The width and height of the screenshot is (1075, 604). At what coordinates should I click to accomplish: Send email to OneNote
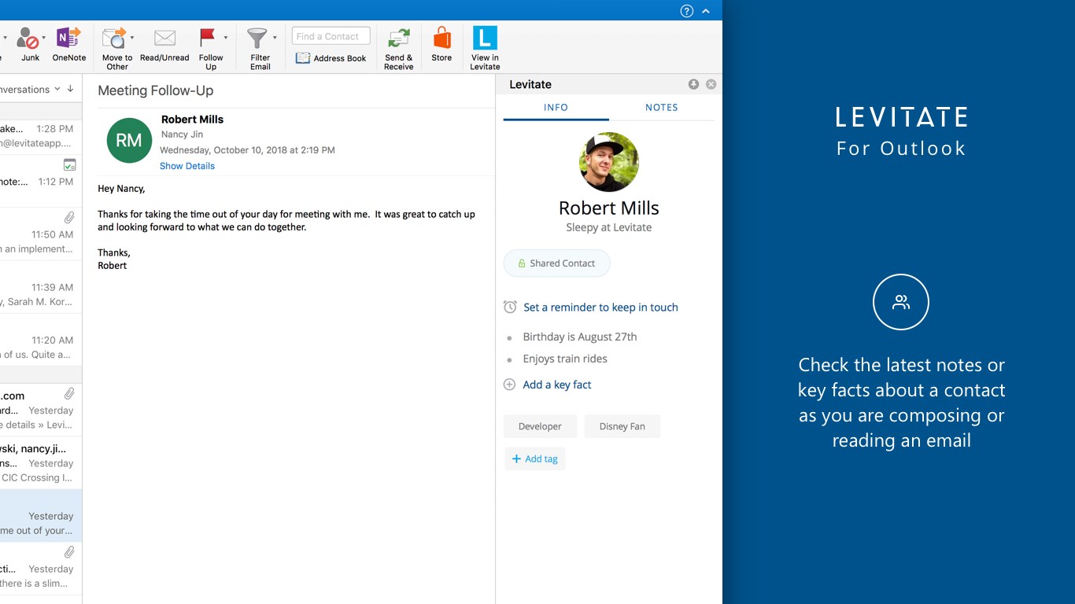tap(68, 38)
